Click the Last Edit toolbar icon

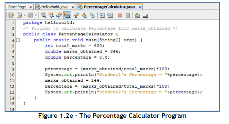point(11,15)
